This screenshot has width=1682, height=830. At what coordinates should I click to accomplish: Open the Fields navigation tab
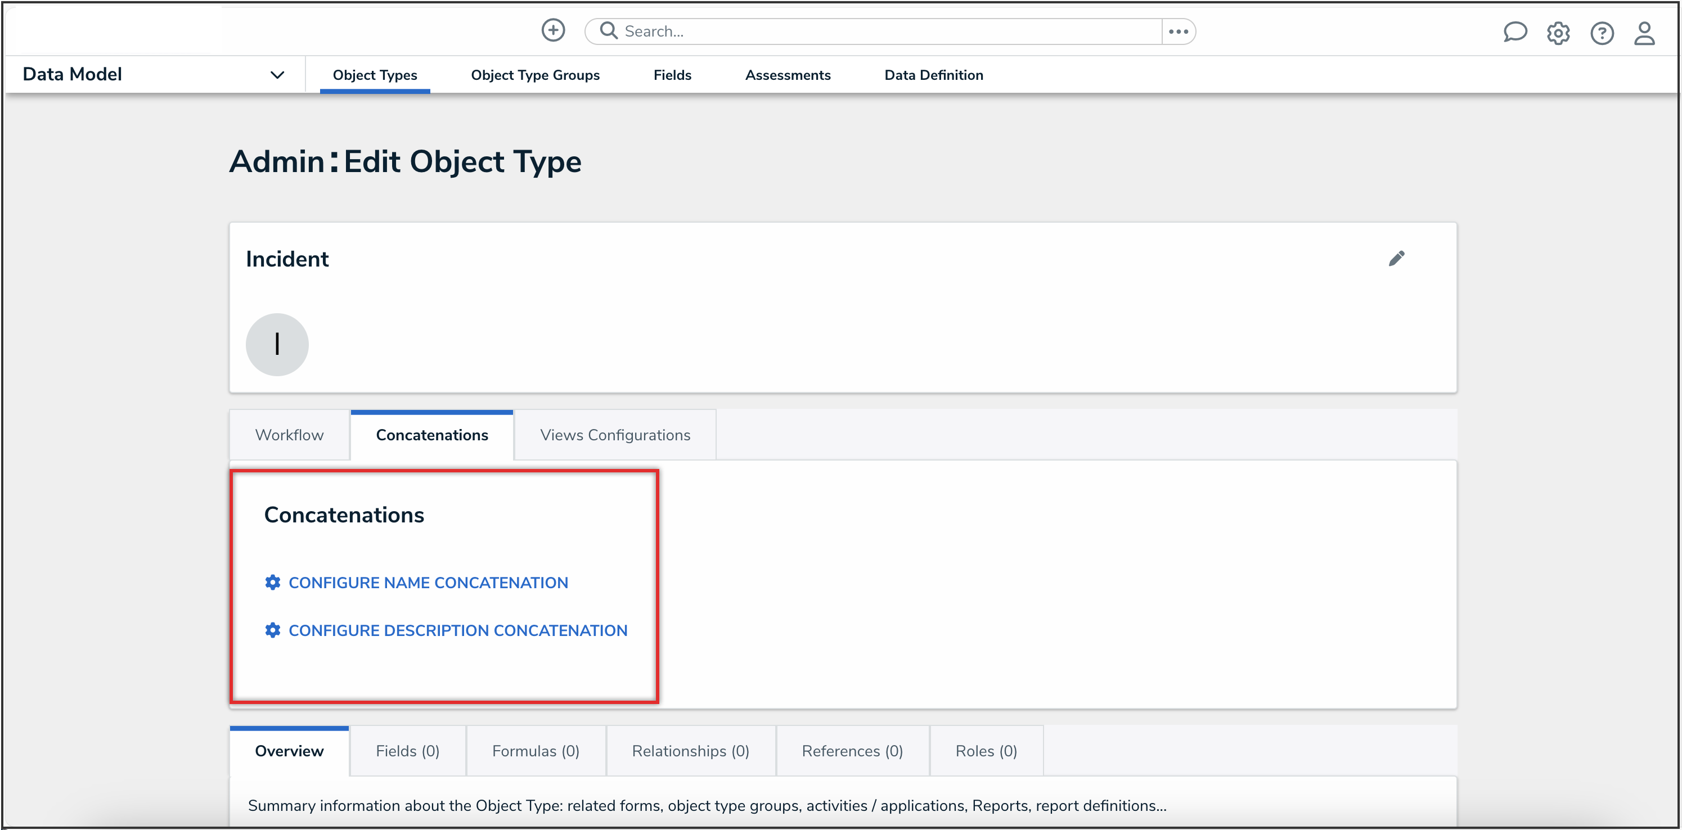pyautogui.click(x=672, y=75)
